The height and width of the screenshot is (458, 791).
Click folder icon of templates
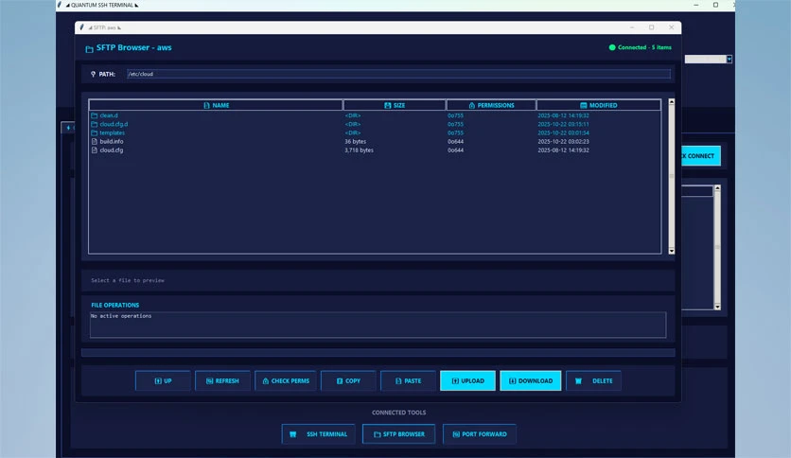[x=95, y=132]
